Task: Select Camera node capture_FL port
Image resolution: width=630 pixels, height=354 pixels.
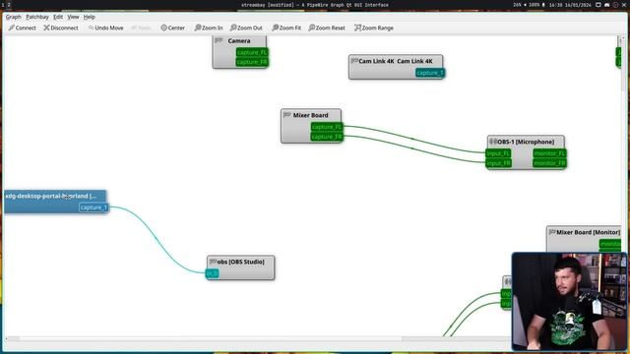Action: pyautogui.click(x=252, y=52)
